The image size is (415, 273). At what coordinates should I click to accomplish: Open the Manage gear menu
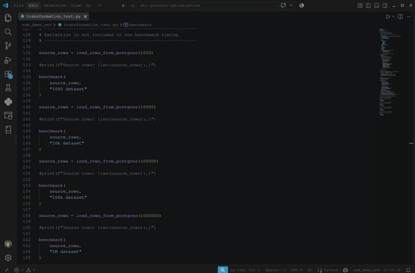click(8, 258)
